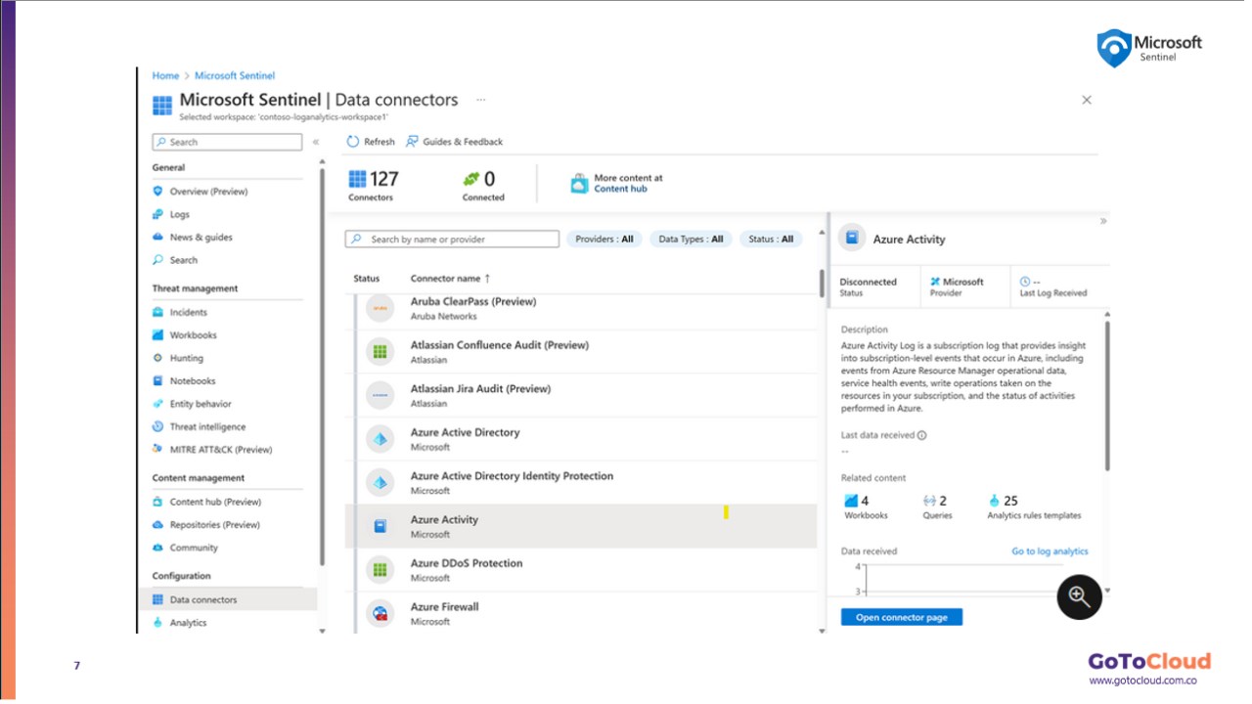Open the Status filter dropdown

click(x=771, y=239)
